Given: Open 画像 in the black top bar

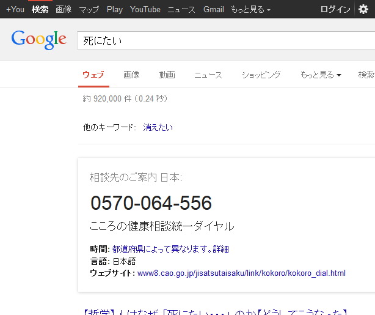Looking at the screenshot, I should (x=64, y=10).
